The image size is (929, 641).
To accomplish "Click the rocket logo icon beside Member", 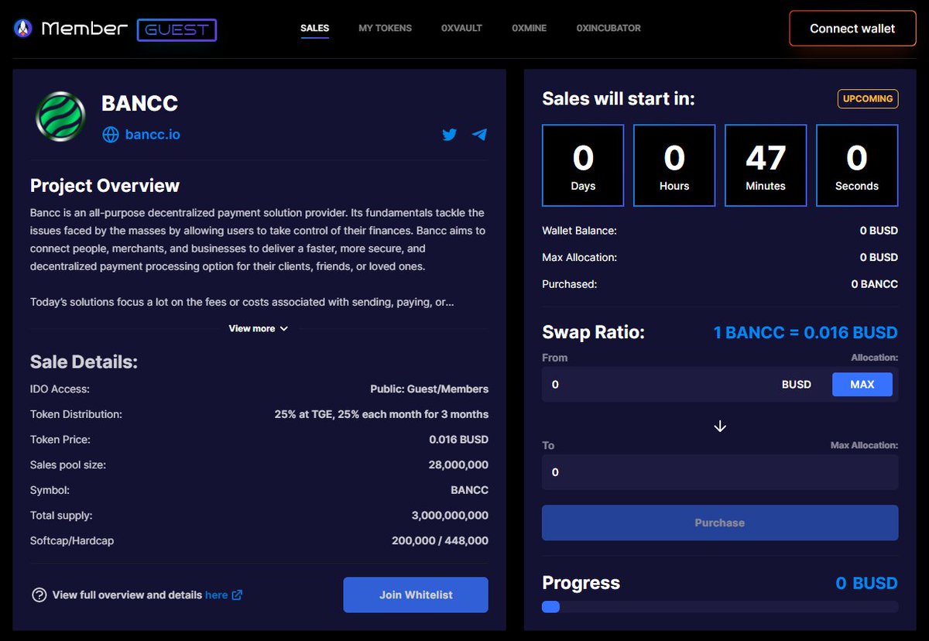I will 23,29.
